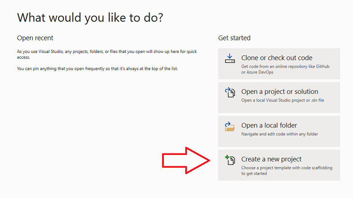Start with "Create a new project" title
The width and height of the screenshot is (353, 198).
pos(272,159)
